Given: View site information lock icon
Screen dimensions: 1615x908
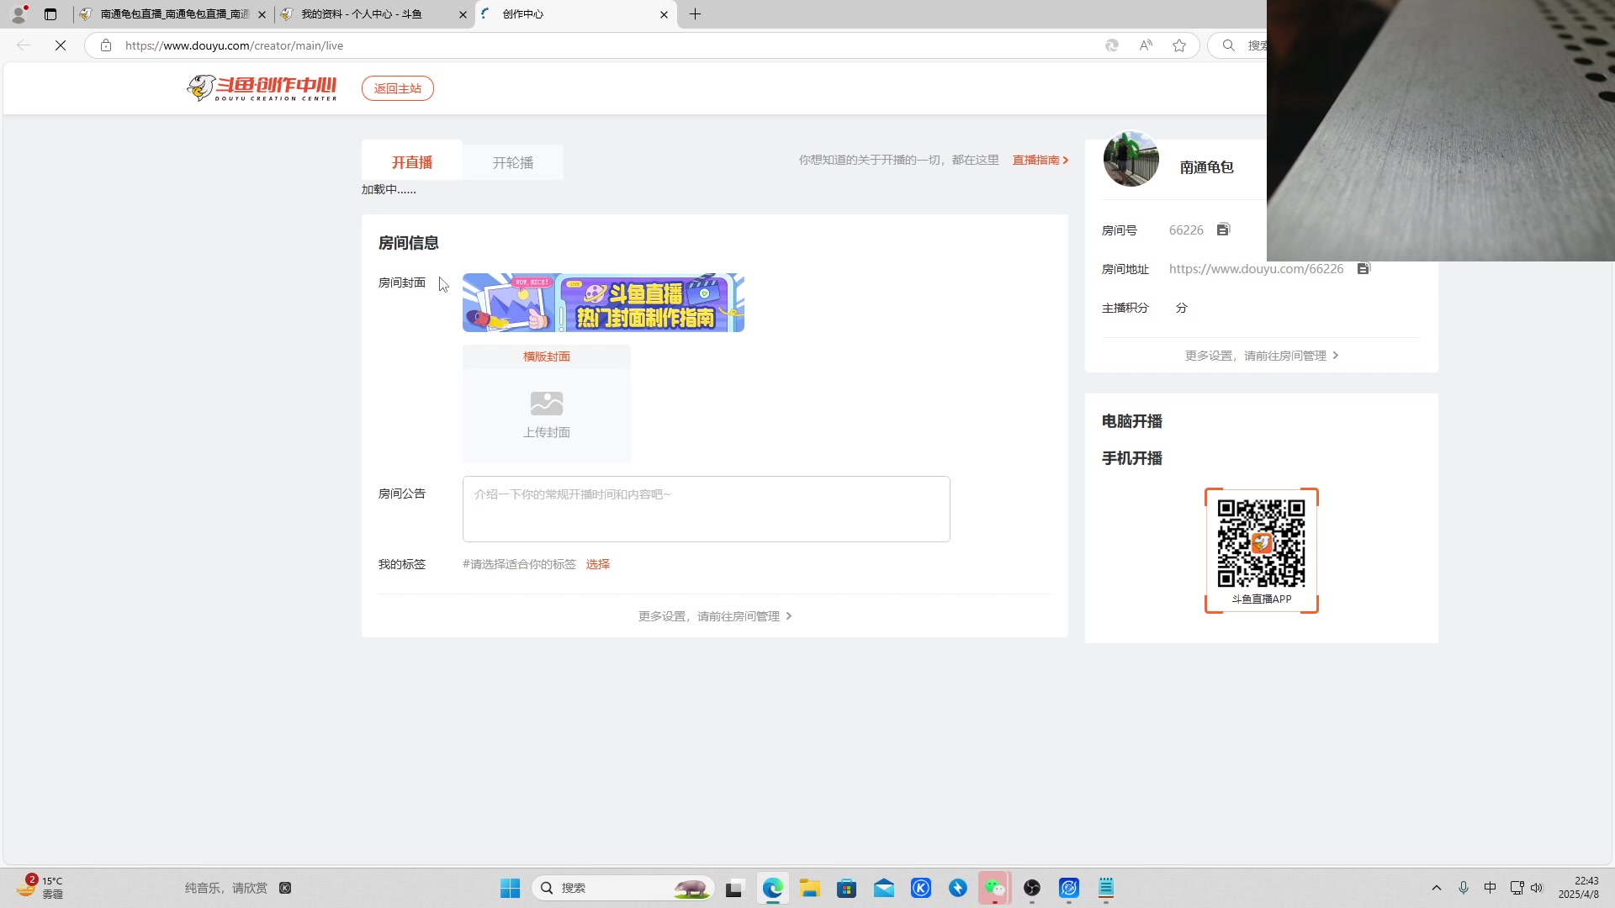Looking at the screenshot, I should [106, 45].
